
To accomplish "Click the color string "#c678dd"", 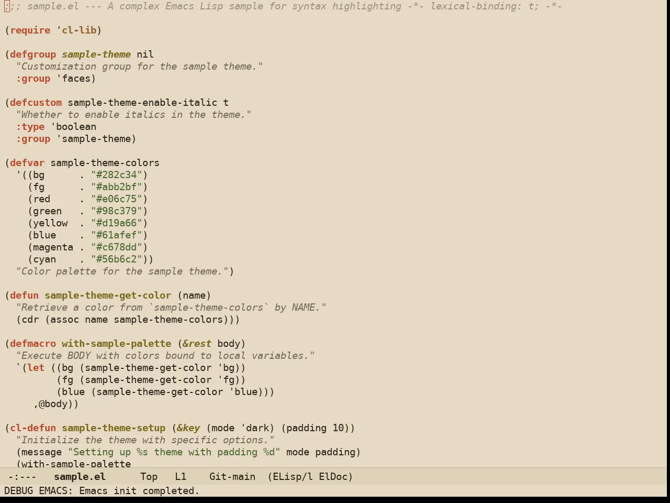I will (x=117, y=247).
